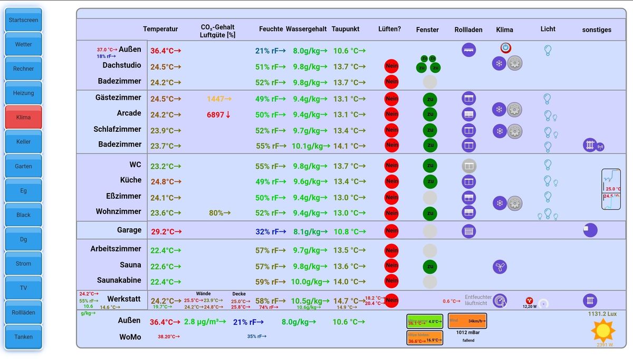
Task: Click the Garage temperature 29.2°C
Action: [166, 231]
